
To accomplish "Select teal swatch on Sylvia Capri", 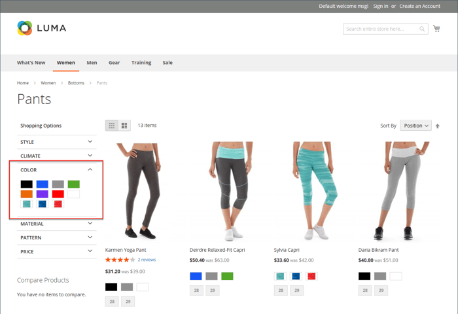I will click(x=280, y=276).
